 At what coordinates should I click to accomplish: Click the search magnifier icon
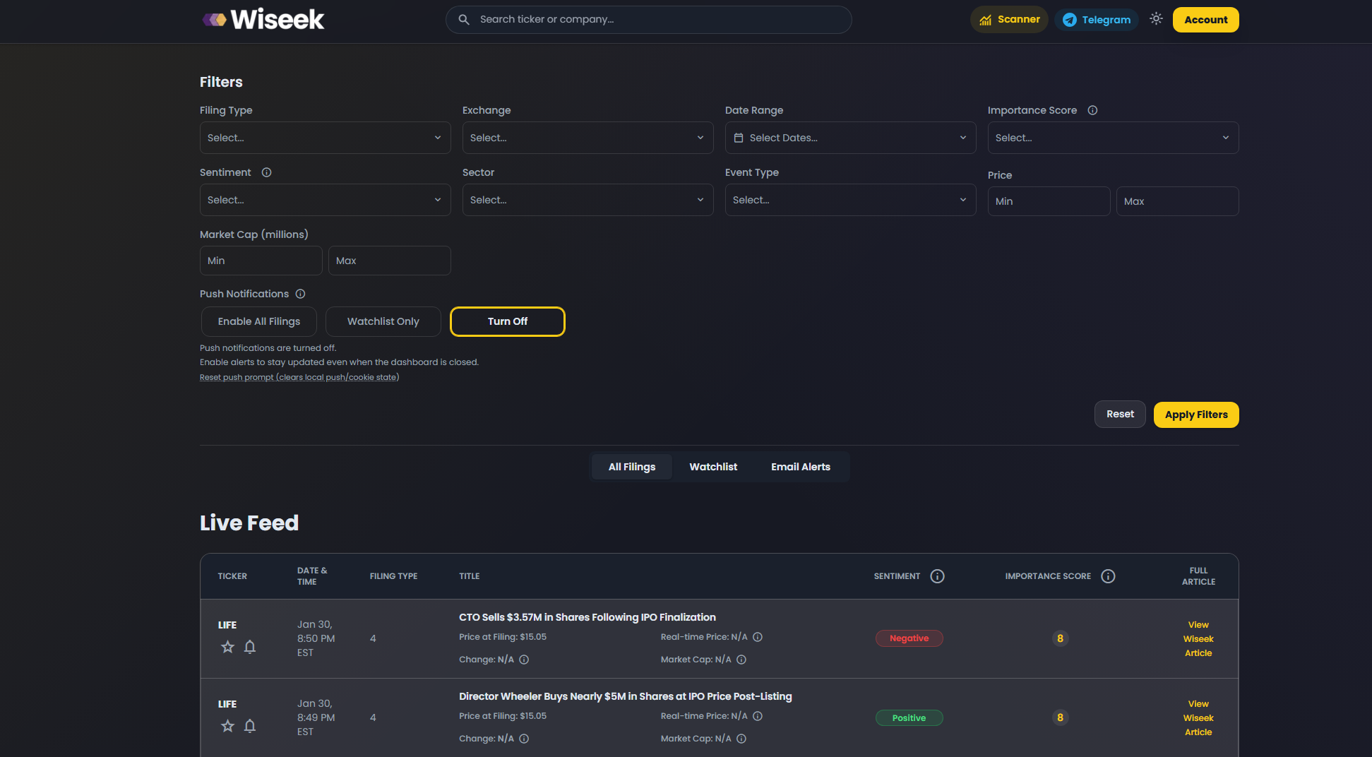point(464,19)
